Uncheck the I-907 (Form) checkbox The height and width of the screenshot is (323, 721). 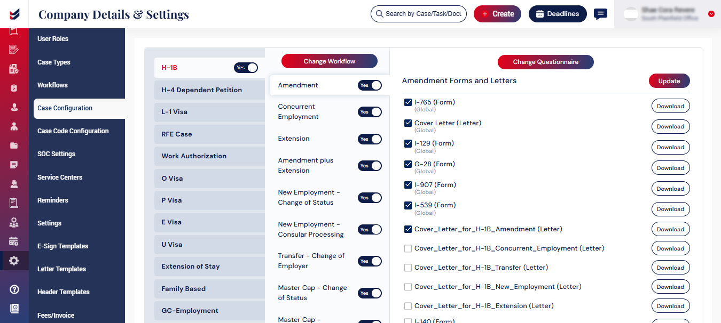(x=408, y=185)
